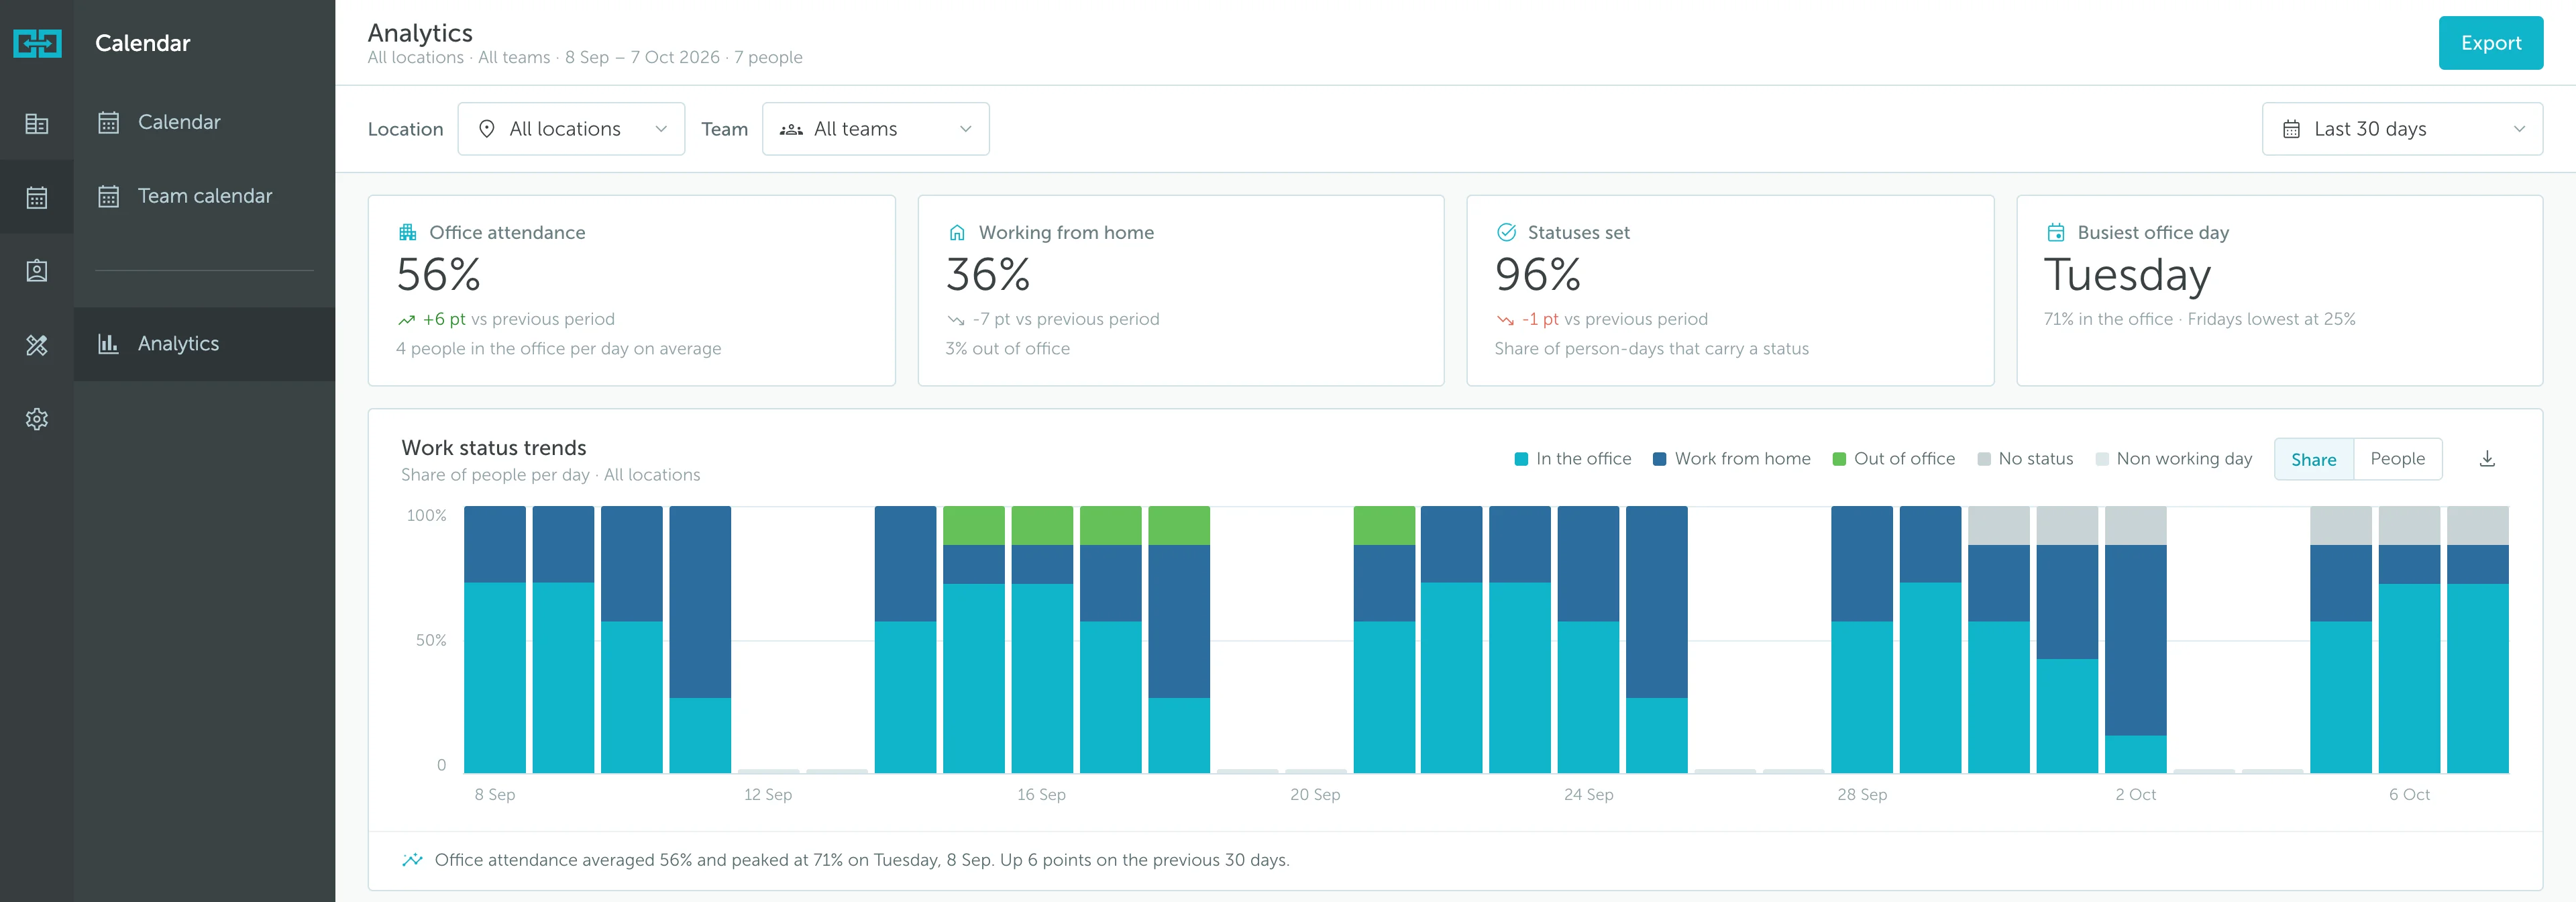Image resolution: width=2576 pixels, height=902 pixels.
Task: Switch chart to People view
Action: point(2397,459)
